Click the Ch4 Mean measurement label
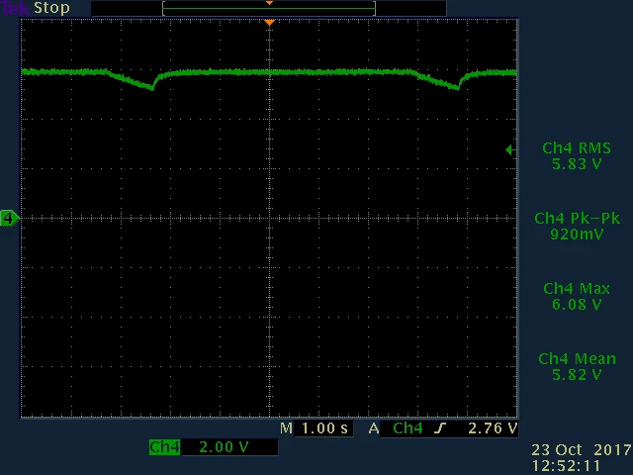The image size is (633, 475). click(x=577, y=359)
